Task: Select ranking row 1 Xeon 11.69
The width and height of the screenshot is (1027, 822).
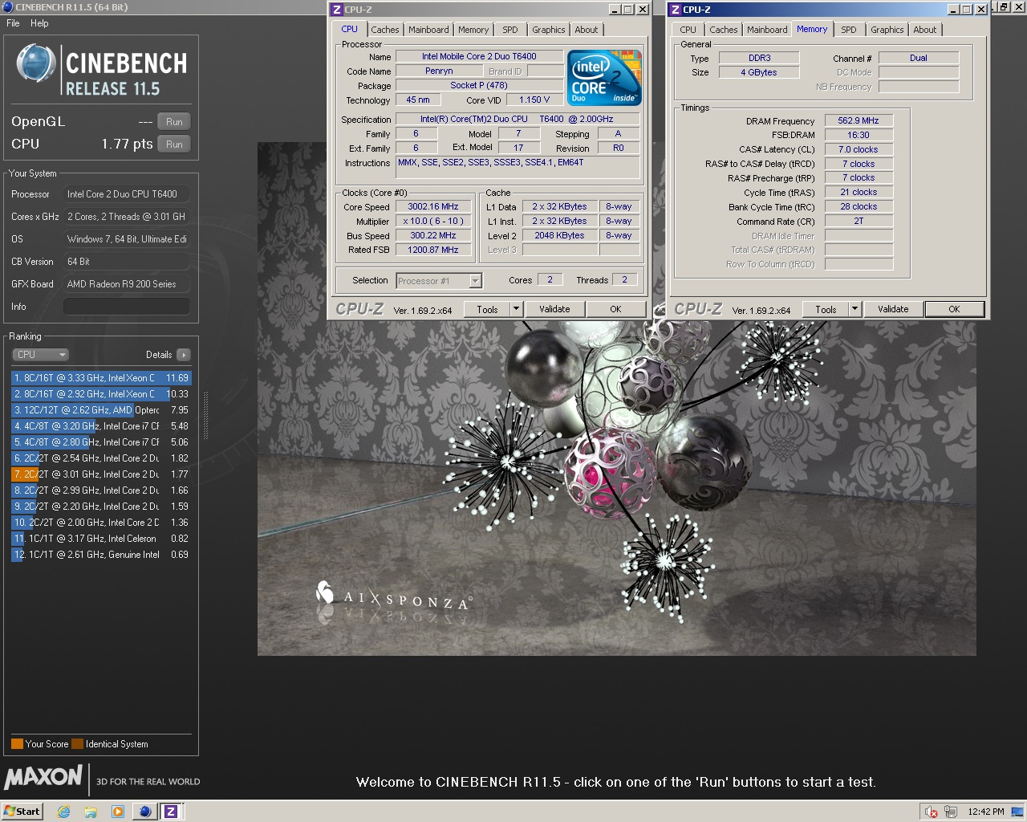Action: tap(101, 378)
